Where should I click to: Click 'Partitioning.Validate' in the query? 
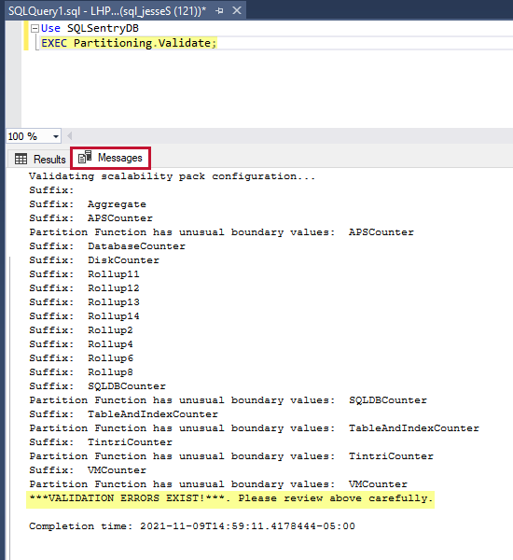[x=142, y=43]
